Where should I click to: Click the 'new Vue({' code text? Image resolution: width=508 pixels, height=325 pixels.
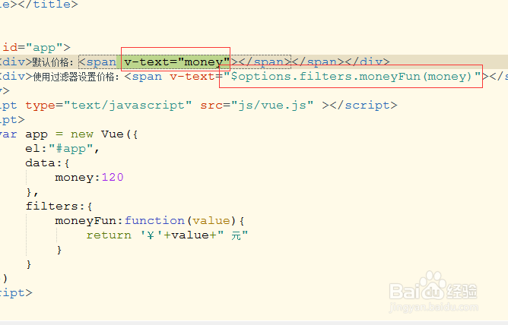point(104,134)
